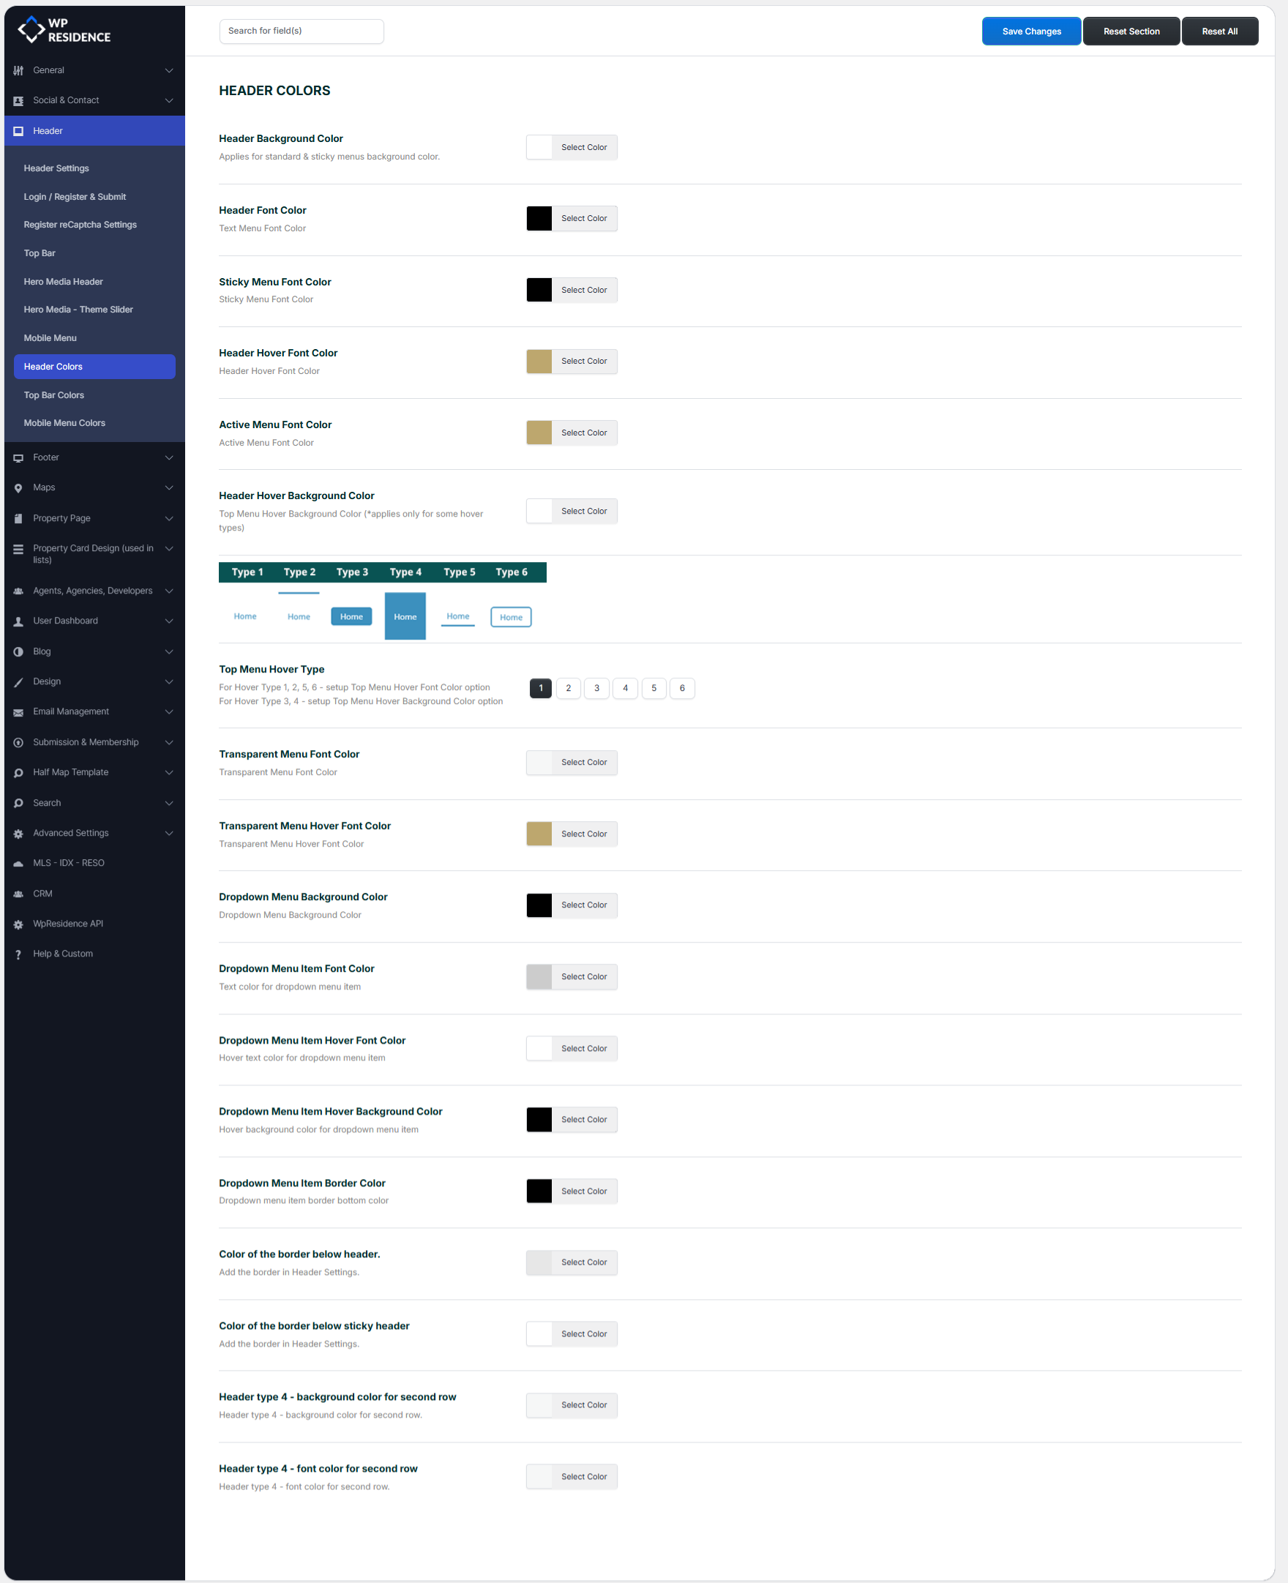Click the MLS - IDX - RESO cloud icon

[18, 864]
